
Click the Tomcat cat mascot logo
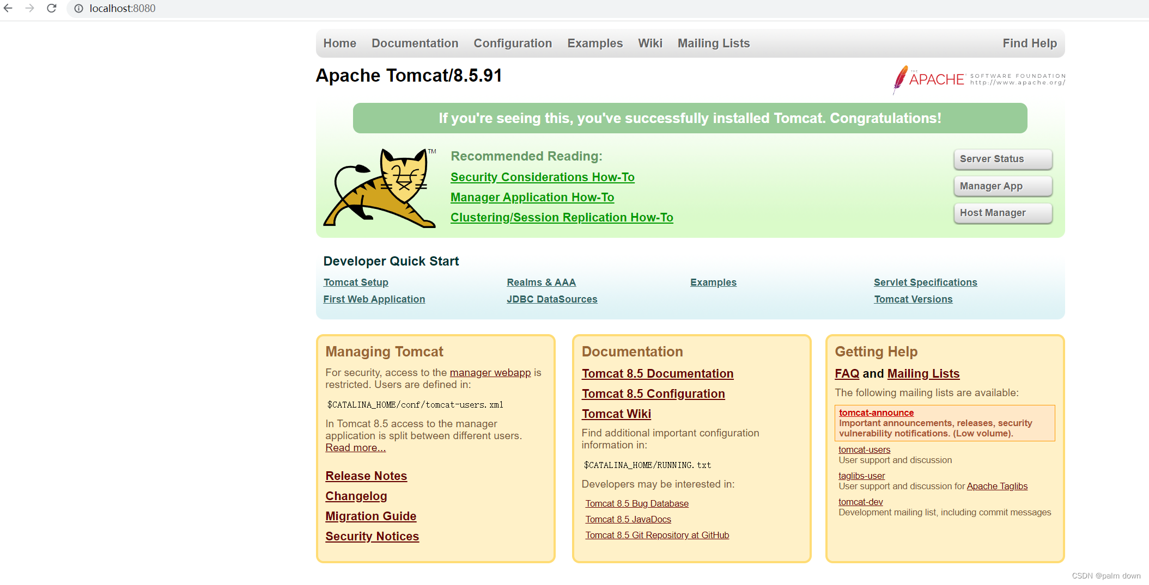(380, 188)
